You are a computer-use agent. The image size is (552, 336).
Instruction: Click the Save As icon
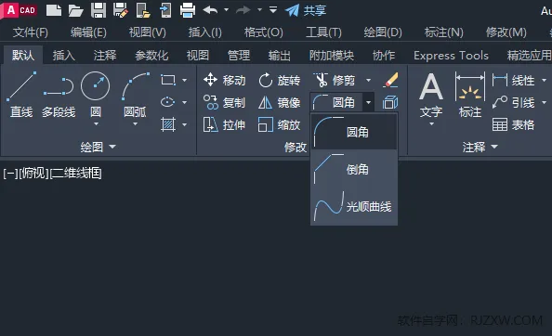click(121, 10)
